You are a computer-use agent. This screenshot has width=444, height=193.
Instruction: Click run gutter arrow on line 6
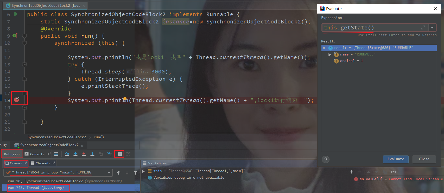click(x=16, y=14)
